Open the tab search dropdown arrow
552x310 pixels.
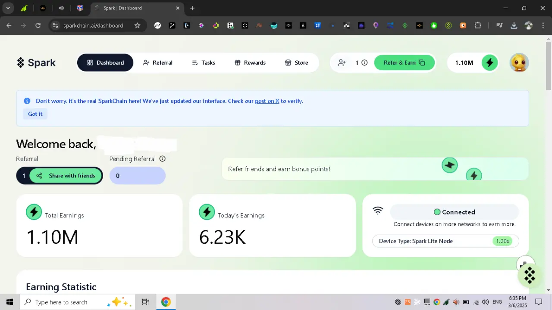pyautogui.click(x=8, y=8)
